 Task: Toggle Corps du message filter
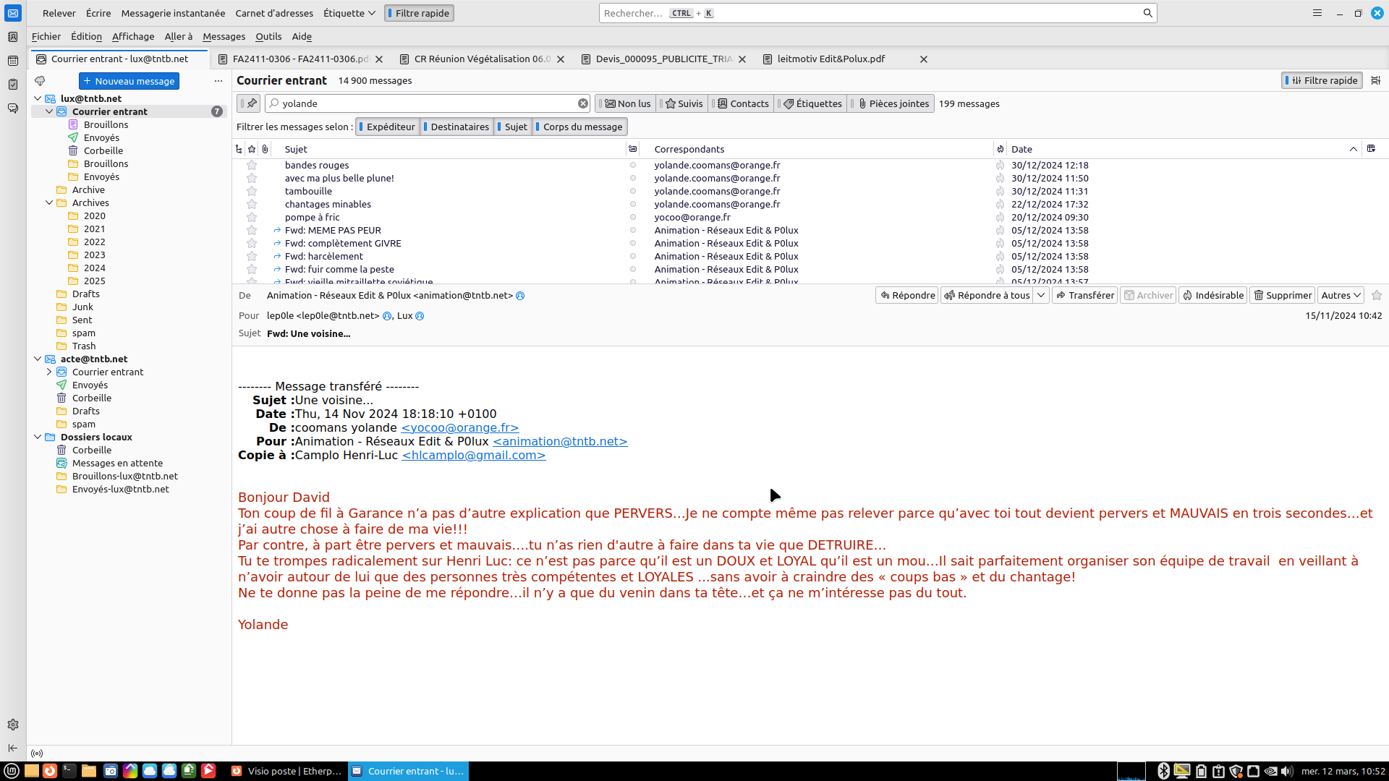(581, 127)
